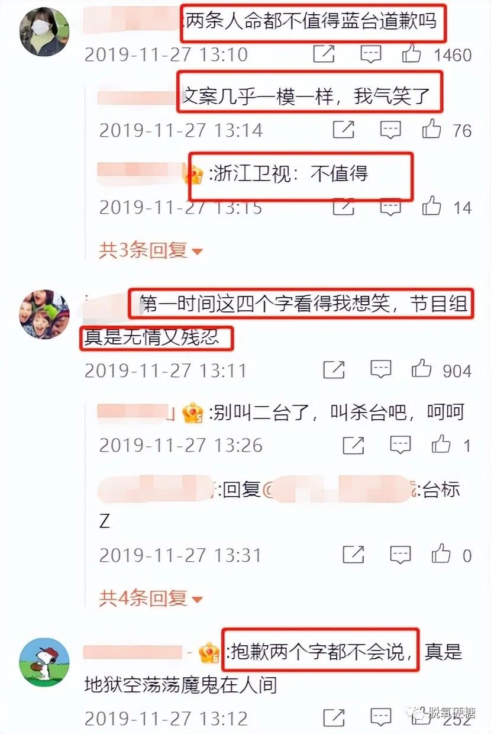Comment on the reply posted at 13:31
The width and height of the screenshot is (491, 734).
click(400, 555)
